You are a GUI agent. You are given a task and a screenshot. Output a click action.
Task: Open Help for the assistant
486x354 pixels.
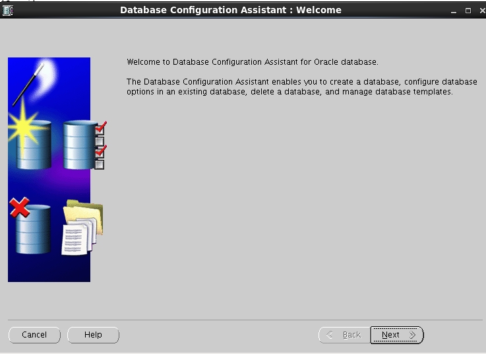click(x=93, y=335)
